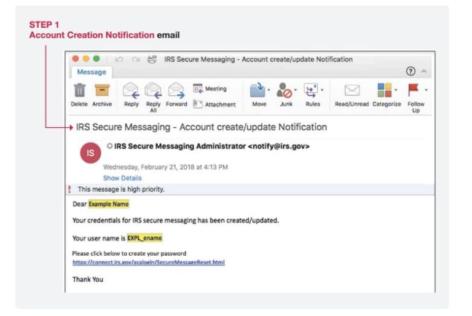The height and width of the screenshot is (316, 472).
Task: Open the help question mark
Action: point(411,71)
